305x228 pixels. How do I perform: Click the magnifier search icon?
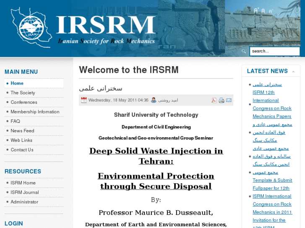point(243,51)
